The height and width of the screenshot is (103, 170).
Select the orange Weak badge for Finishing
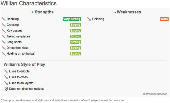pos(164,19)
